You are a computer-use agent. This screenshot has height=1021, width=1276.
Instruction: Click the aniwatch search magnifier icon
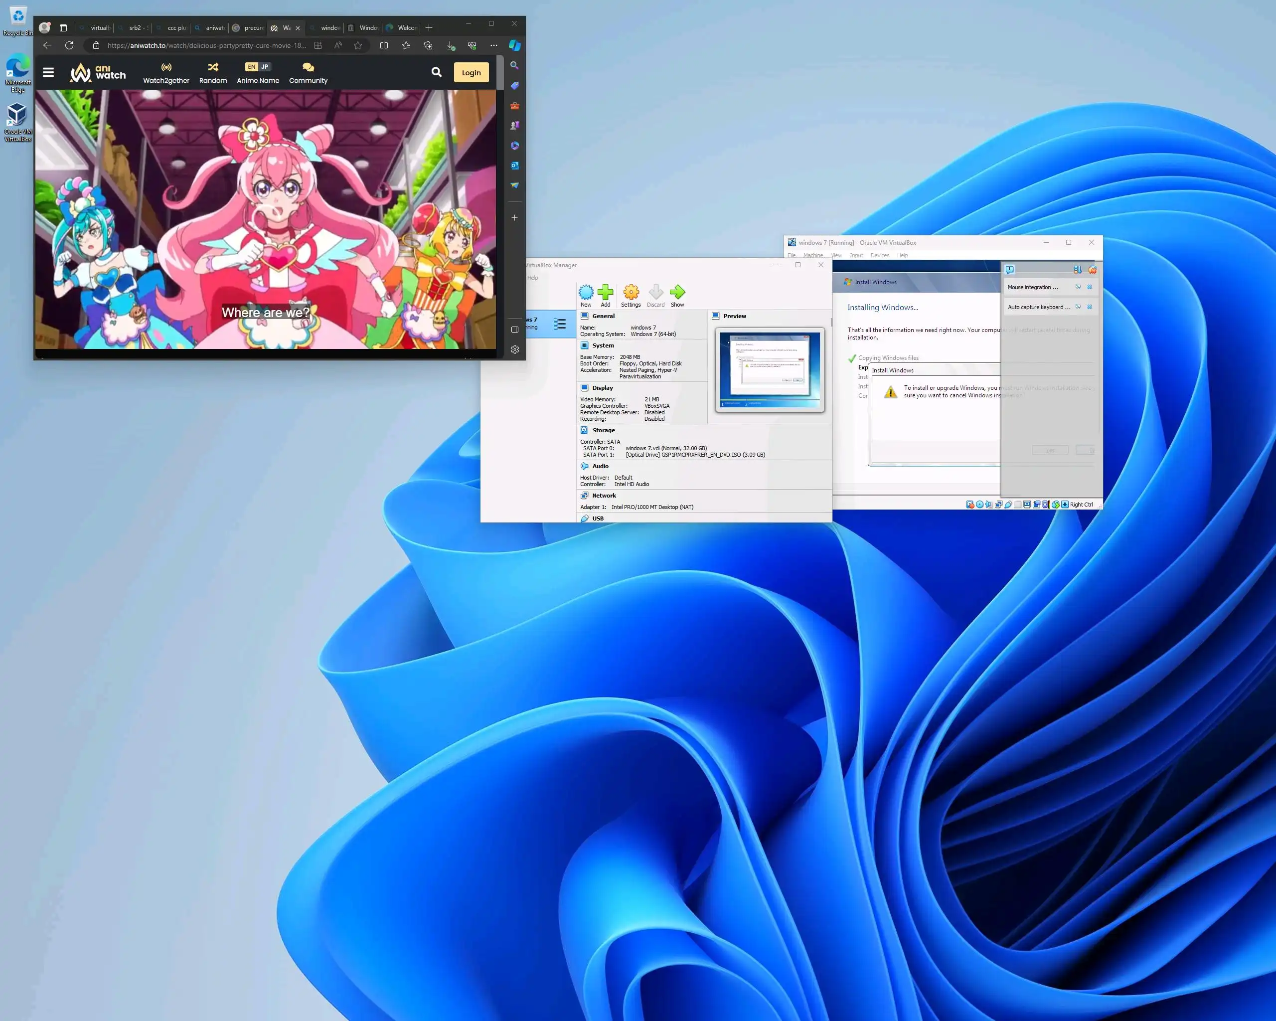point(436,72)
